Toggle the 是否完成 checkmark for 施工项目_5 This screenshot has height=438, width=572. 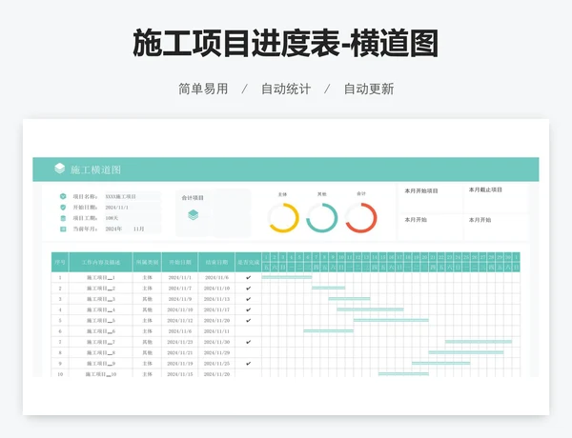click(x=249, y=321)
